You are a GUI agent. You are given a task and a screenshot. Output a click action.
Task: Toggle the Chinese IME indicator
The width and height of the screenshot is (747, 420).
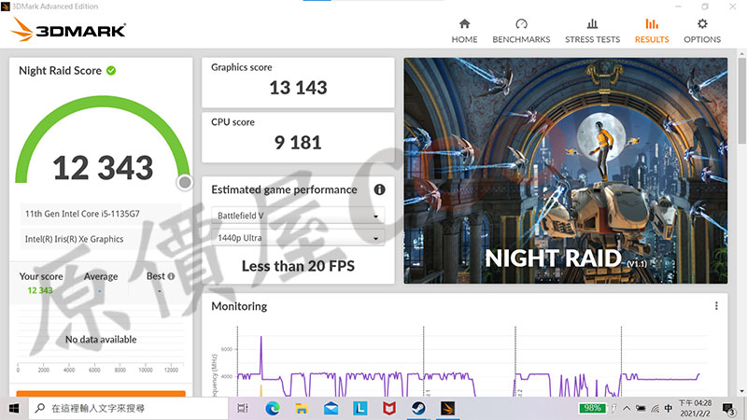(669, 408)
